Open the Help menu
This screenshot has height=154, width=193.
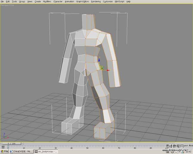pyautogui.click(x=128, y=1)
